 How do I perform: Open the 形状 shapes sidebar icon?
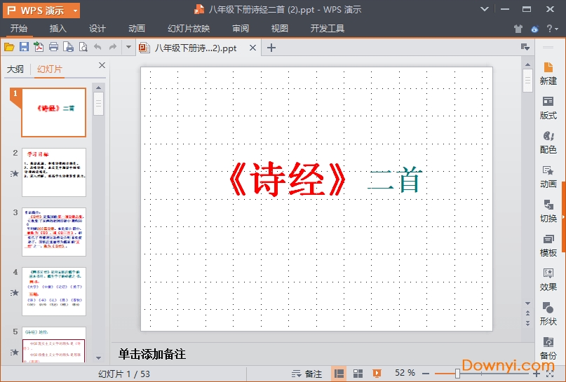point(548,314)
